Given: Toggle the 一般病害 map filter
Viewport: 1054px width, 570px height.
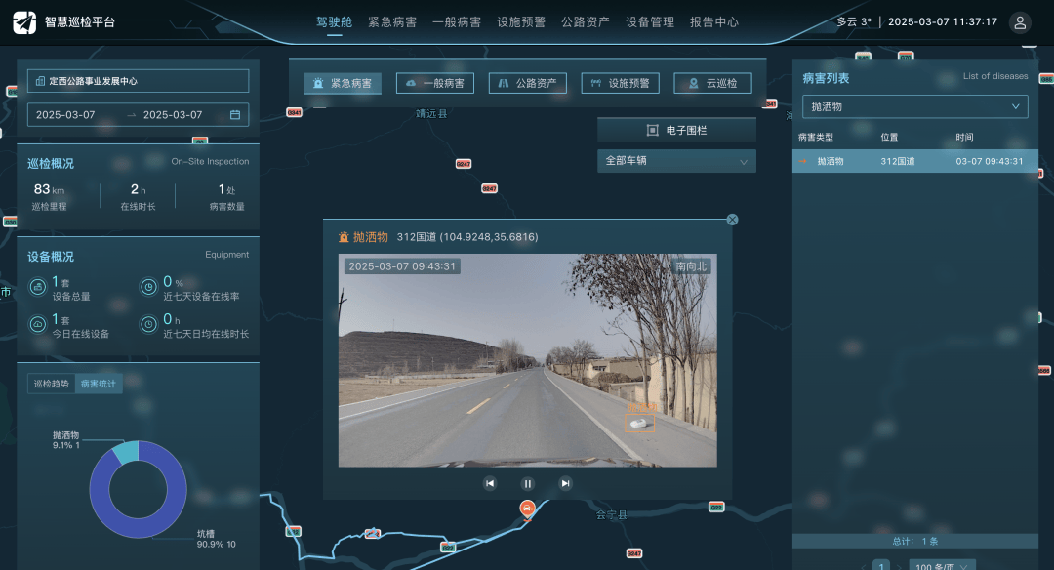Looking at the screenshot, I should pyautogui.click(x=435, y=84).
